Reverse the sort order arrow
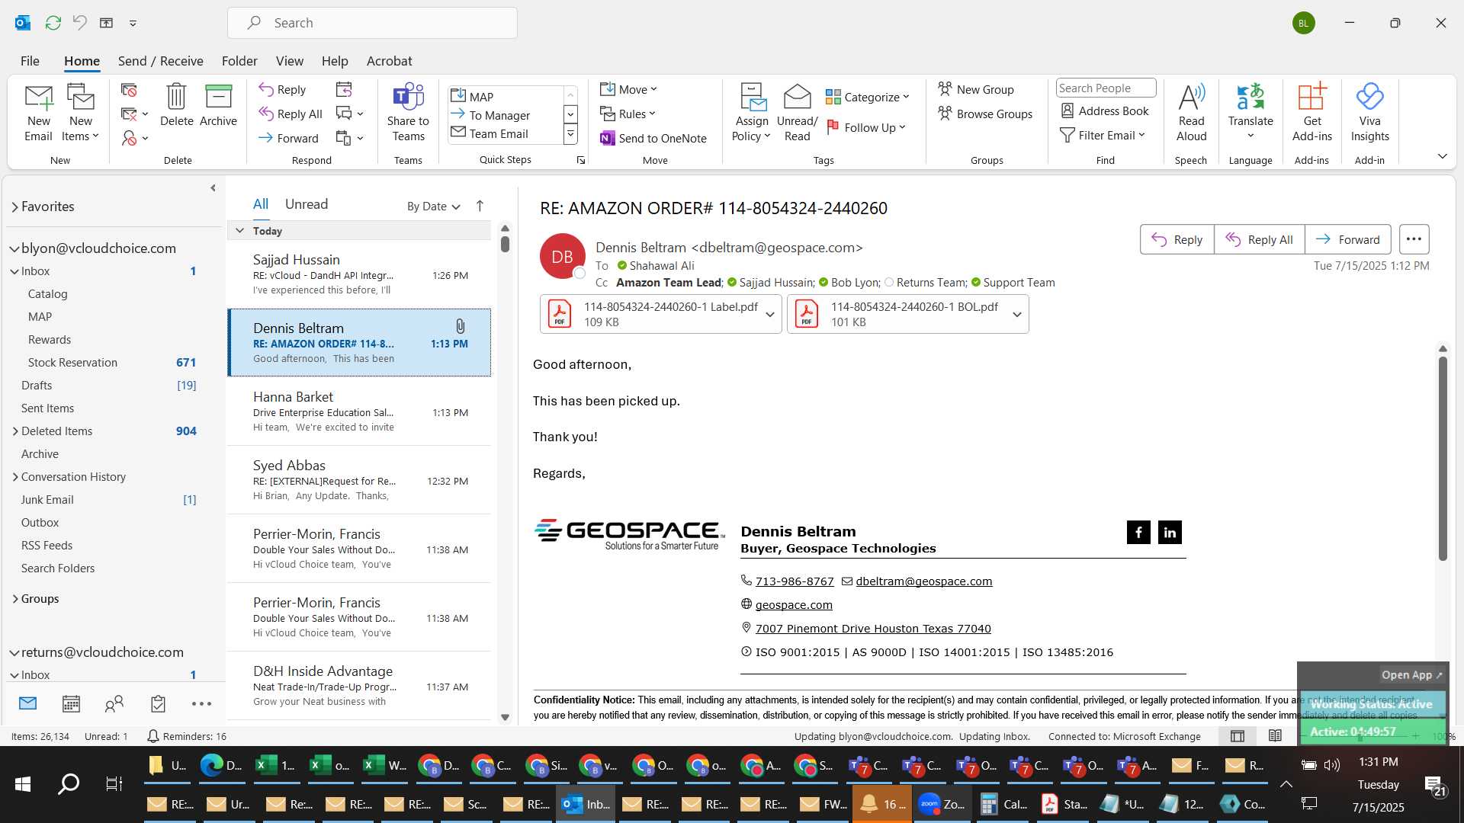 tap(480, 206)
